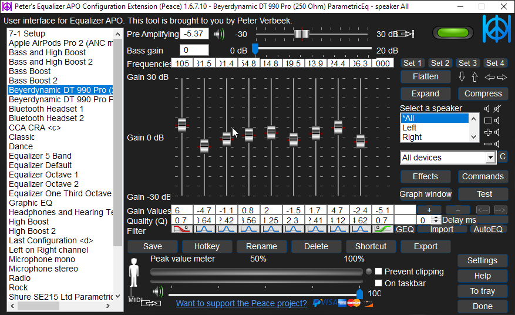The width and height of the screenshot is (515, 315).
Task: Click the red low shelf filter icon
Action: [x=182, y=229]
